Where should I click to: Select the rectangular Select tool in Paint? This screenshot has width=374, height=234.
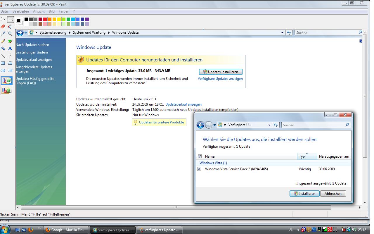[x=10, y=20]
